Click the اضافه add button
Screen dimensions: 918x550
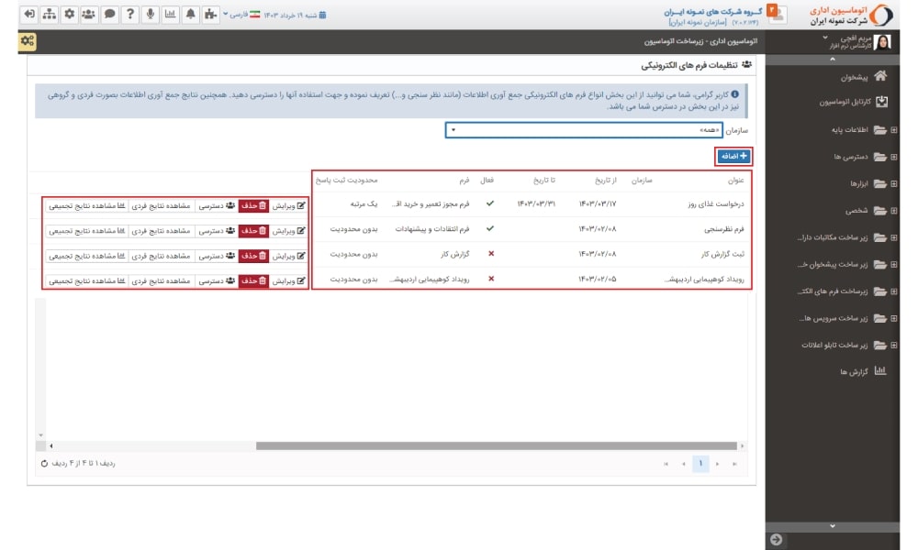coord(733,157)
